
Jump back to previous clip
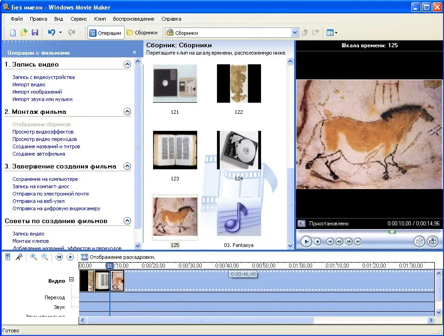(x=330, y=241)
